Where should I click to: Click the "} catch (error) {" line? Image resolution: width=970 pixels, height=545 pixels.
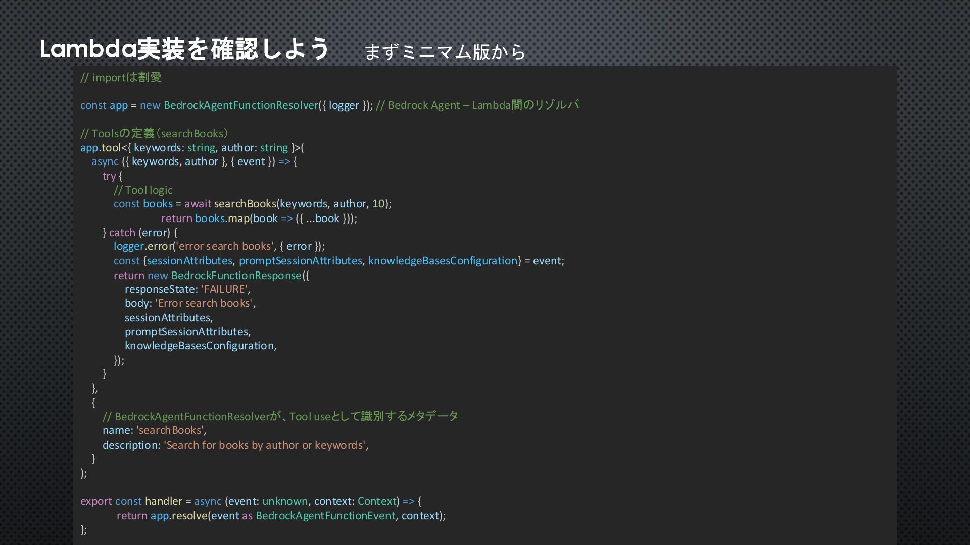(x=140, y=233)
